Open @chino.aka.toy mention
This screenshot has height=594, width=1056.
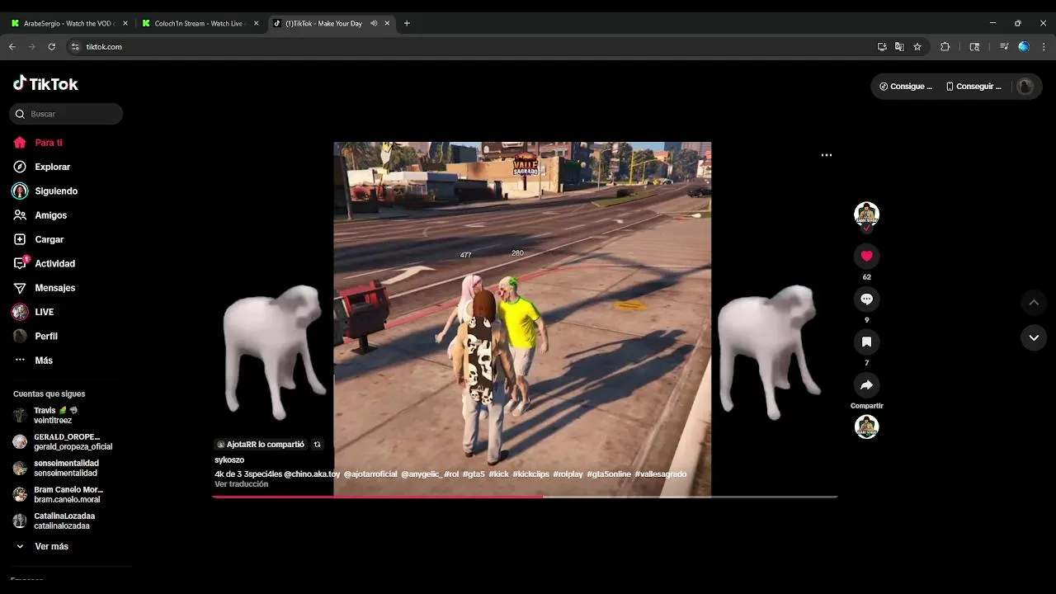click(312, 474)
